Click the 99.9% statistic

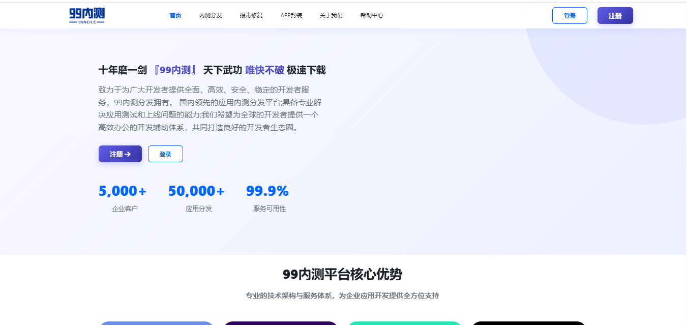267,191
